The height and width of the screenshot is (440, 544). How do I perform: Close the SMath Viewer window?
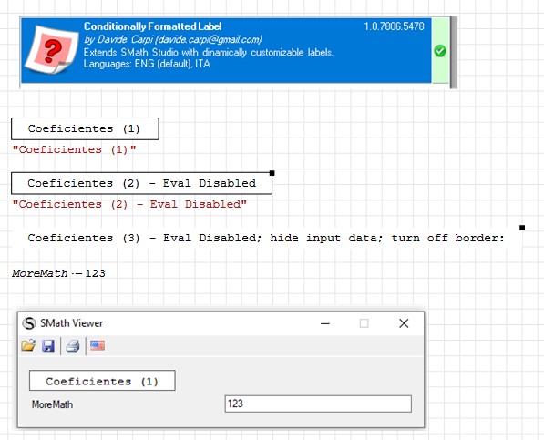[x=404, y=323]
